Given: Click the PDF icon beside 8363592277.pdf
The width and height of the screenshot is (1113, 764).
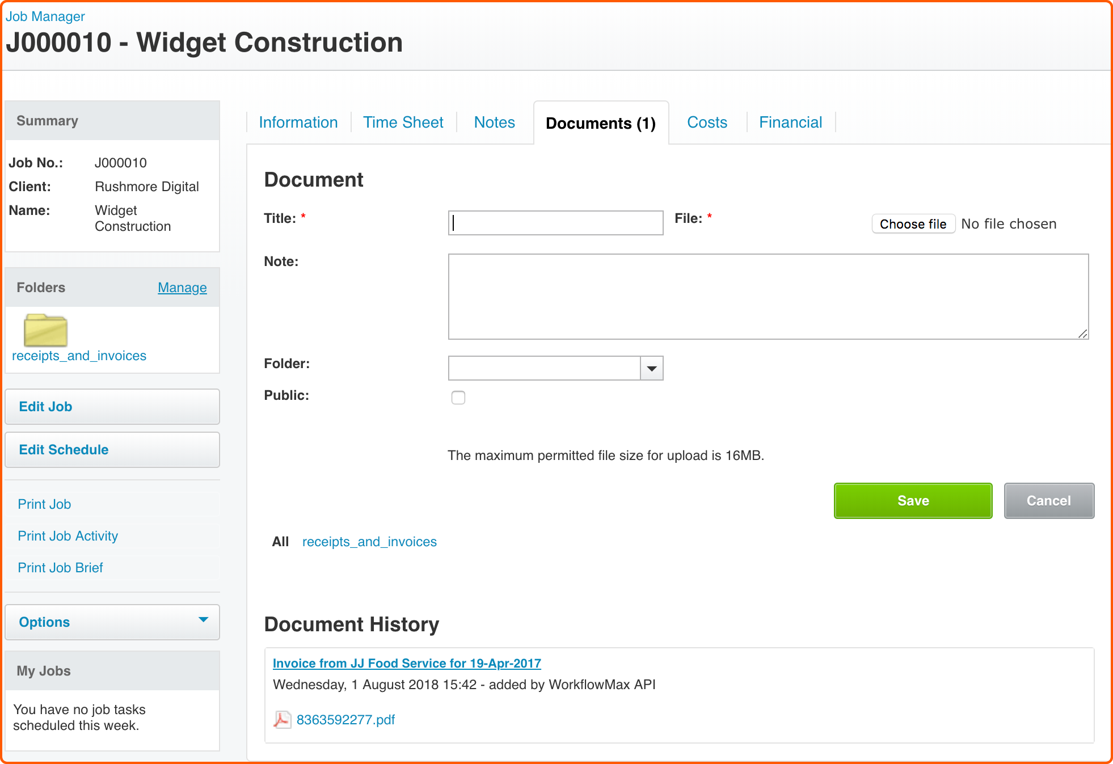Looking at the screenshot, I should point(282,720).
